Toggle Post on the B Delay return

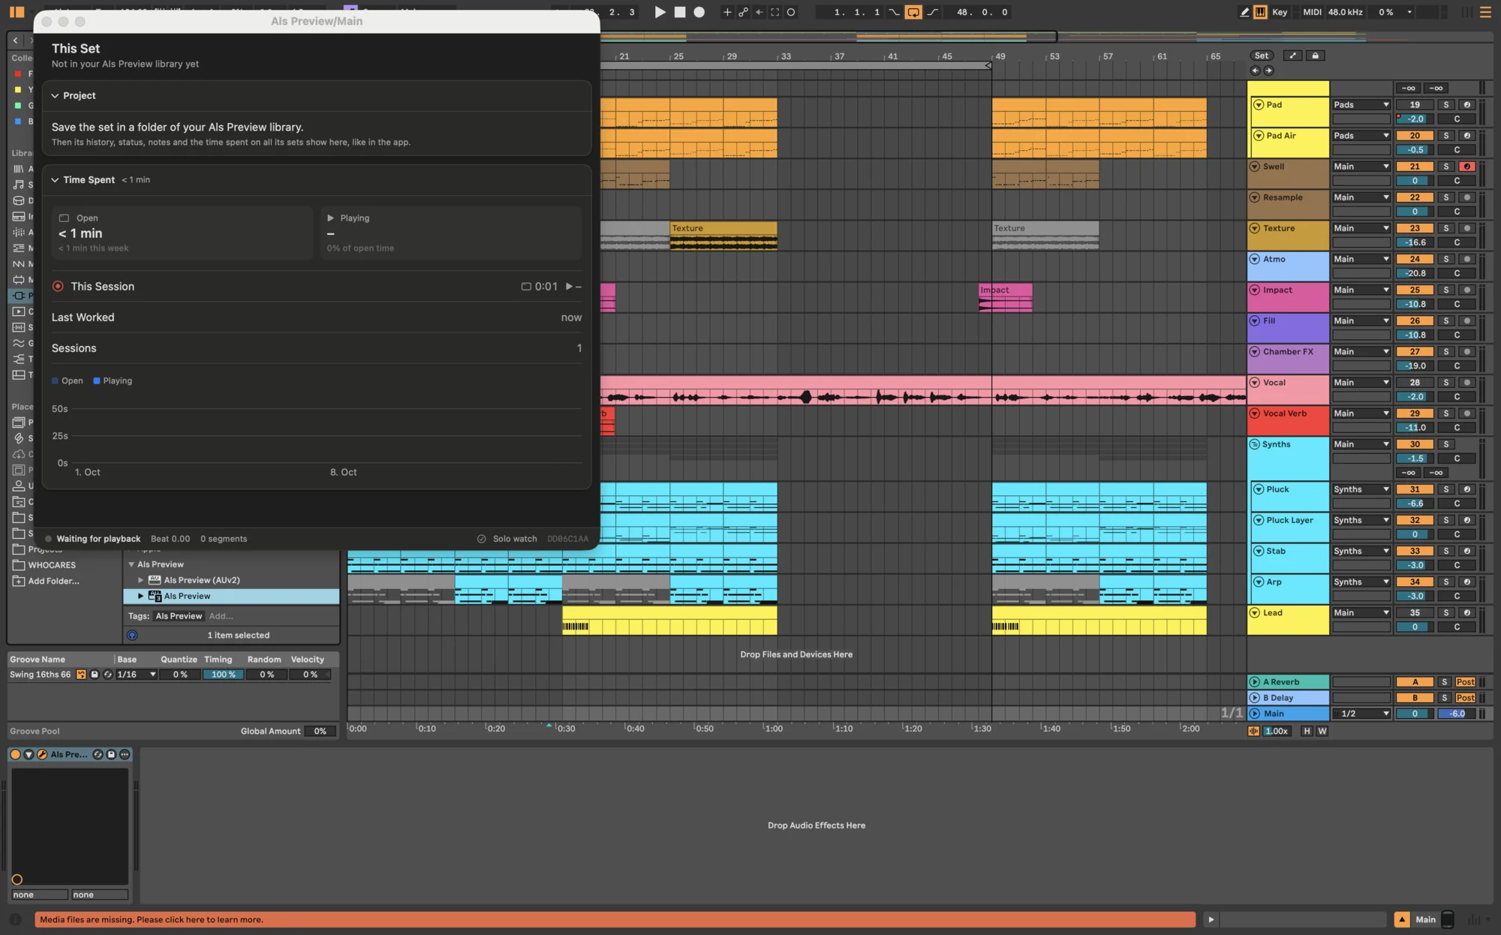point(1465,698)
